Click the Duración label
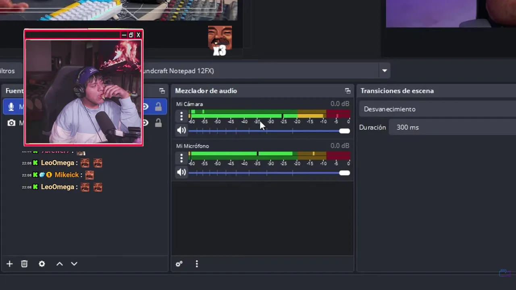The height and width of the screenshot is (290, 516). pos(372,127)
